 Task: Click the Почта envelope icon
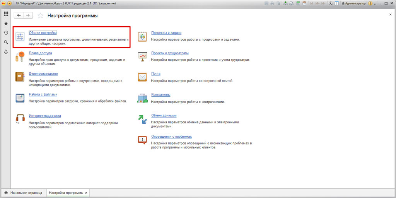(x=142, y=77)
